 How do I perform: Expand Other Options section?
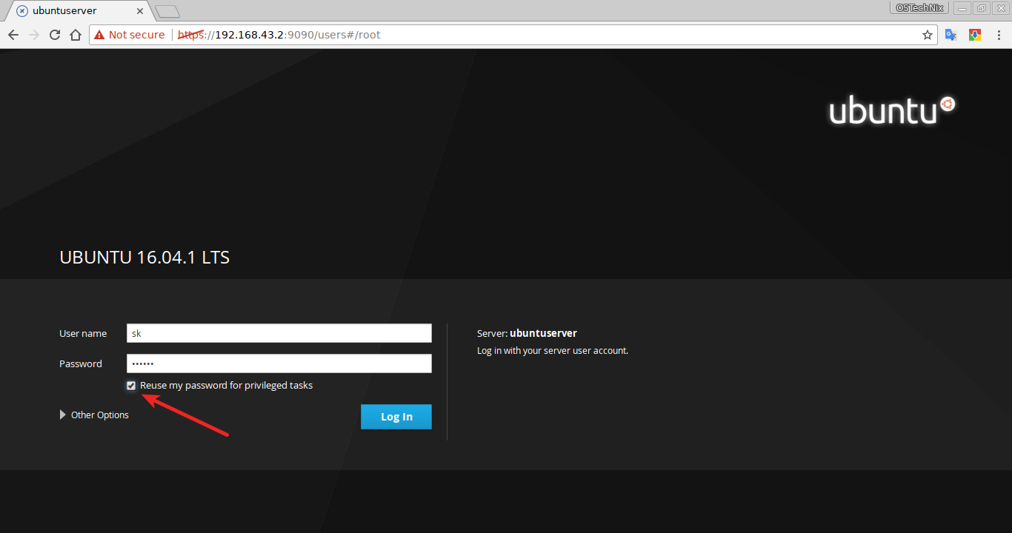pos(94,415)
